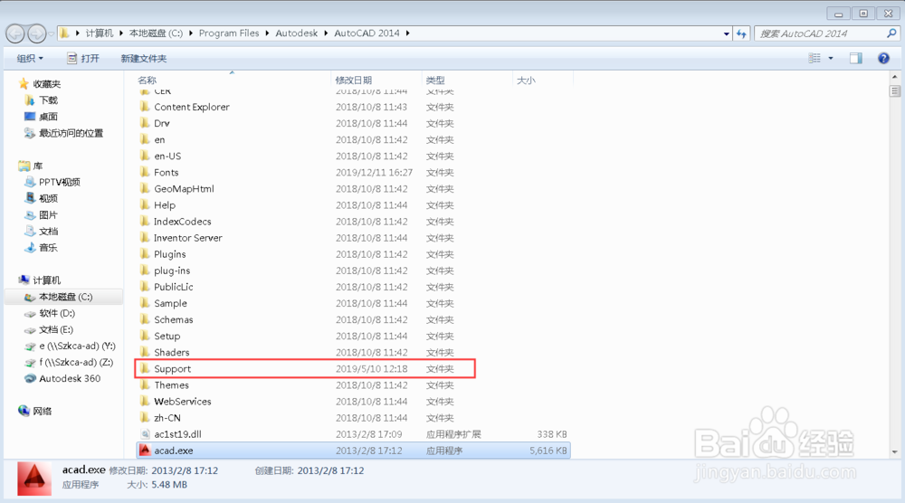The height and width of the screenshot is (503, 905).
Task: Select Autodesk 360 in navigation pane
Action: click(x=70, y=378)
